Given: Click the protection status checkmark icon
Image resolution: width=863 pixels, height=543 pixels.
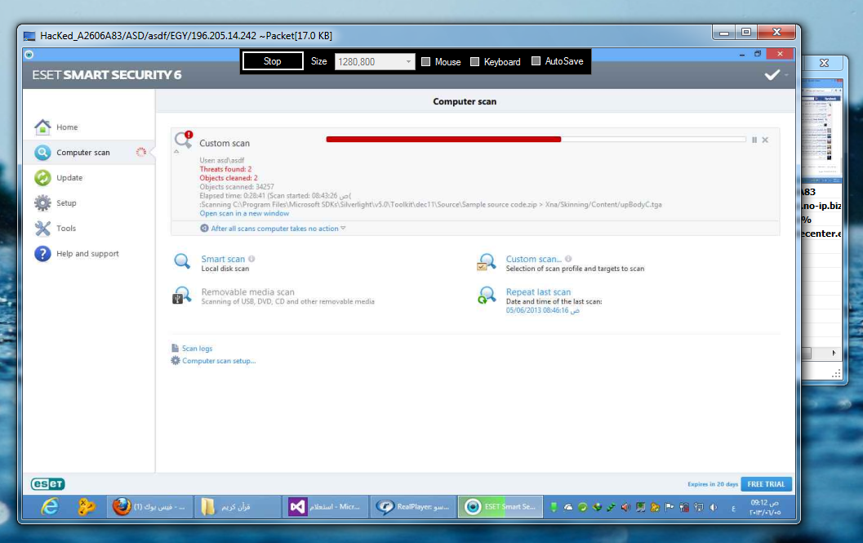Looking at the screenshot, I should pos(772,75).
